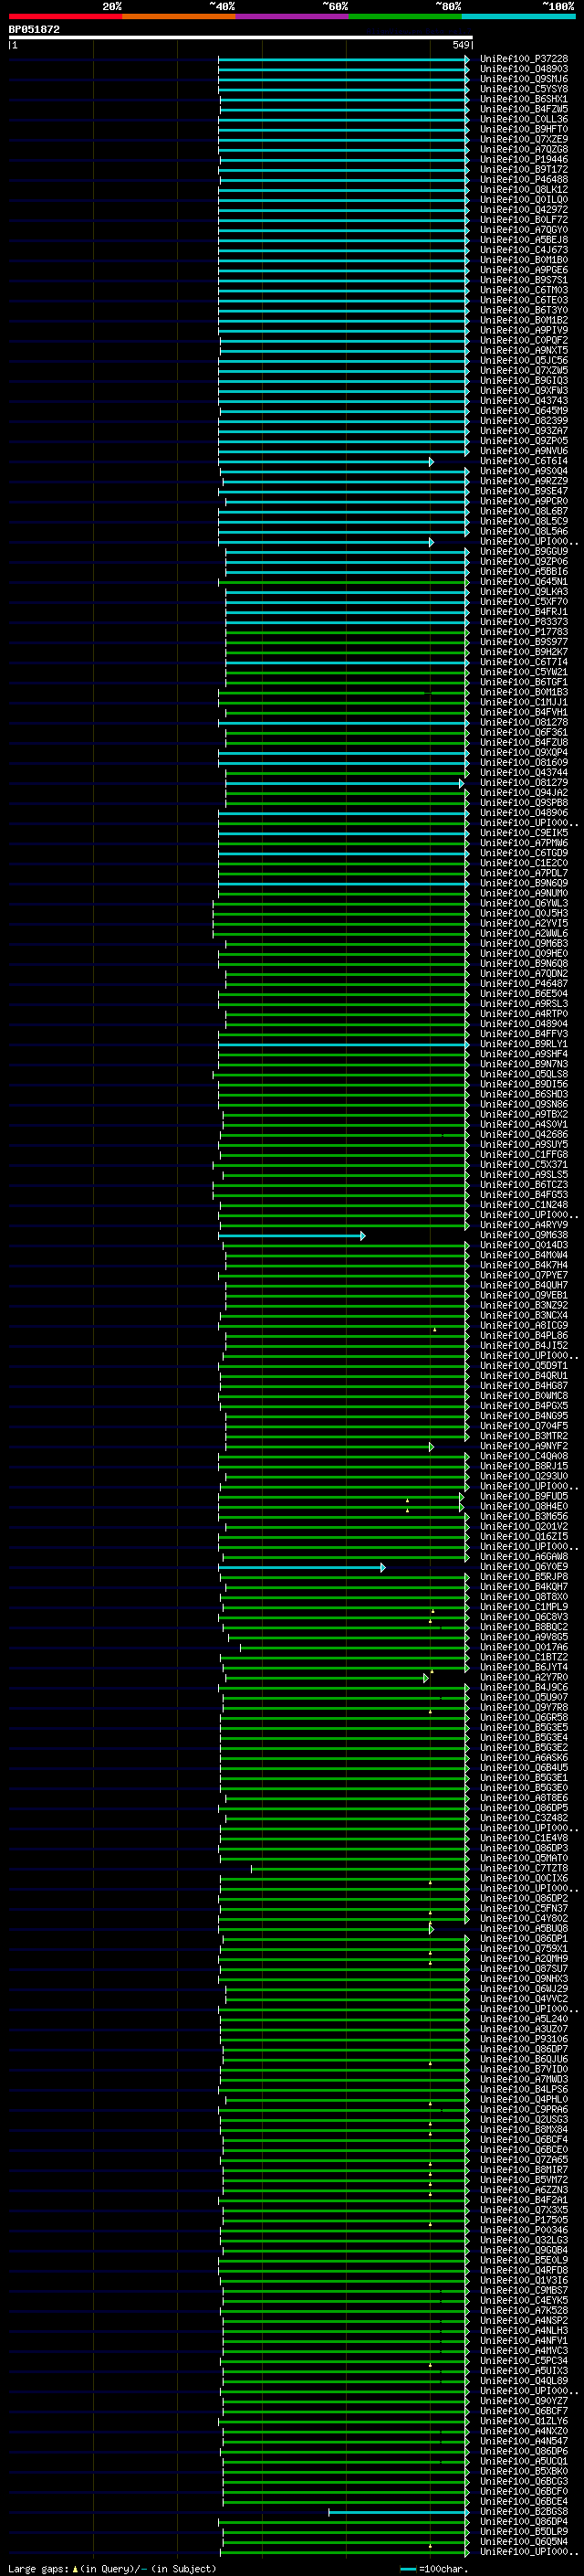Select hit UniRef100_Q8L6B7
Viewport: 584px width, 2576px height.
pos(524,512)
